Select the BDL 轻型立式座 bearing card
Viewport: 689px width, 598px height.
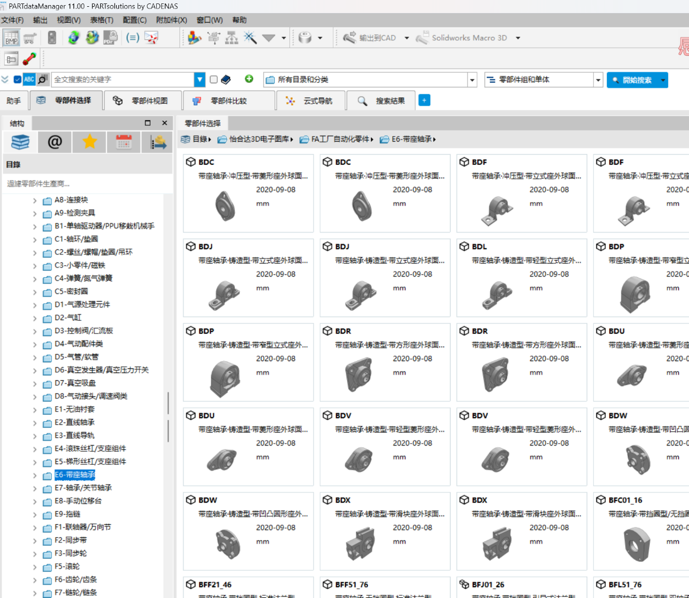pyautogui.click(x=521, y=277)
